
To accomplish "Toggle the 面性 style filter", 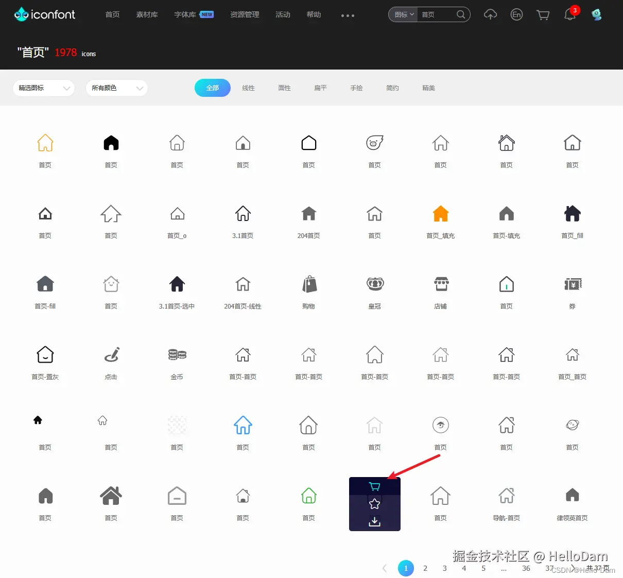I will click(x=284, y=88).
